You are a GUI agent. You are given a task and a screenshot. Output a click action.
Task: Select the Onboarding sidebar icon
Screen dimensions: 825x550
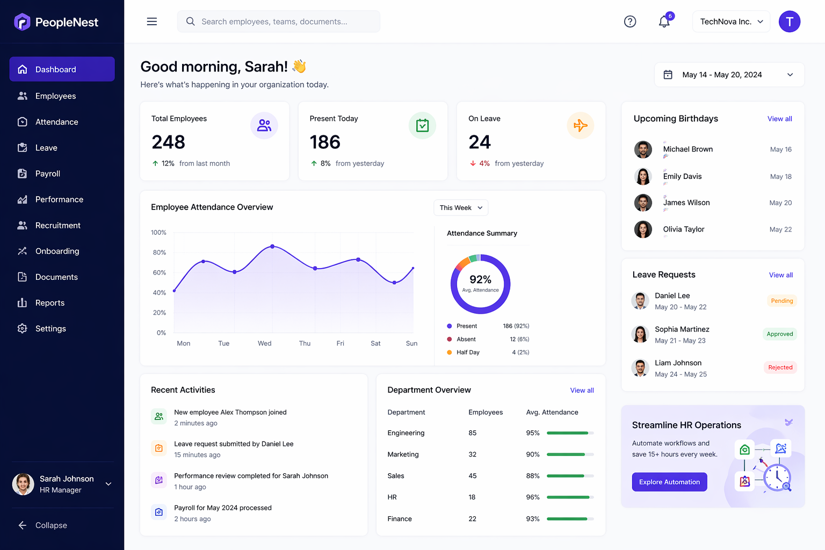(23, 251)
